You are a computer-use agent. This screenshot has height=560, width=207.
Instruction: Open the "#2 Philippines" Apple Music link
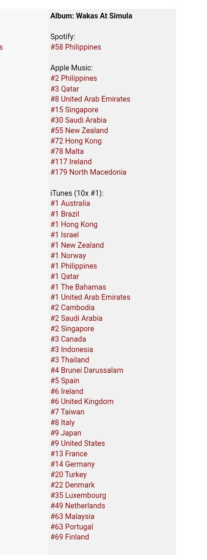coord(73,78)
